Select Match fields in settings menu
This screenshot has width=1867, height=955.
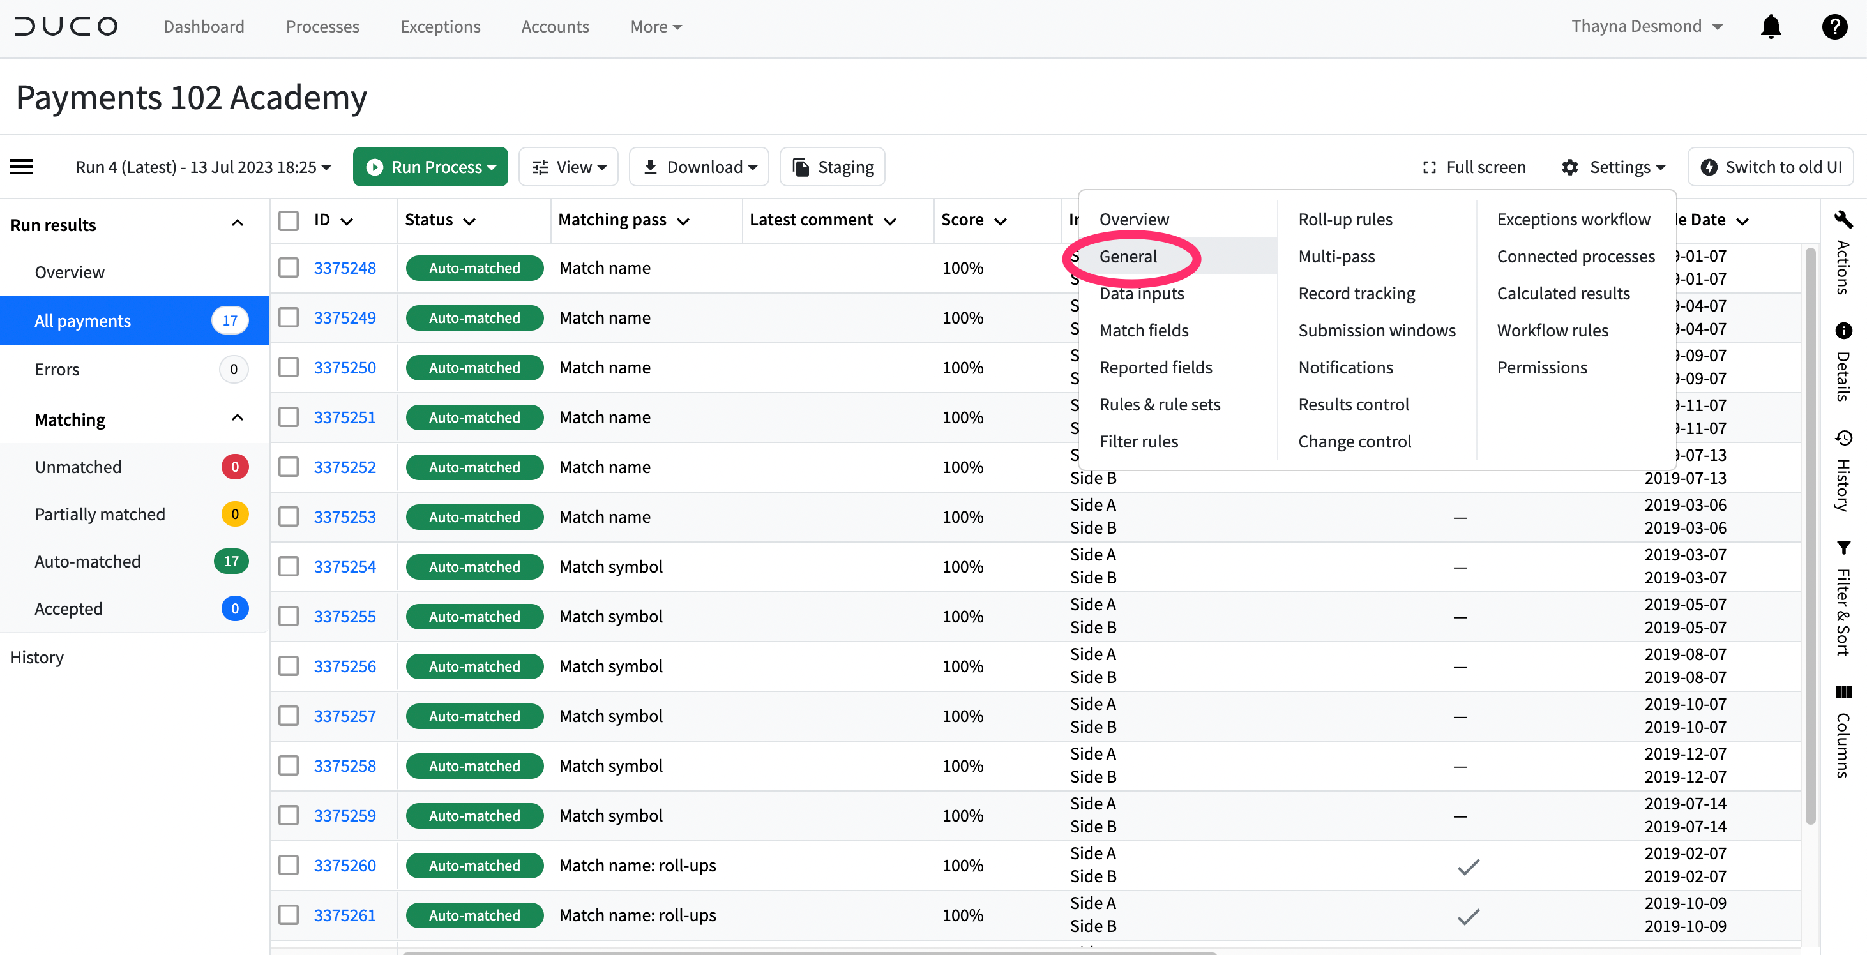(1144, 331)
